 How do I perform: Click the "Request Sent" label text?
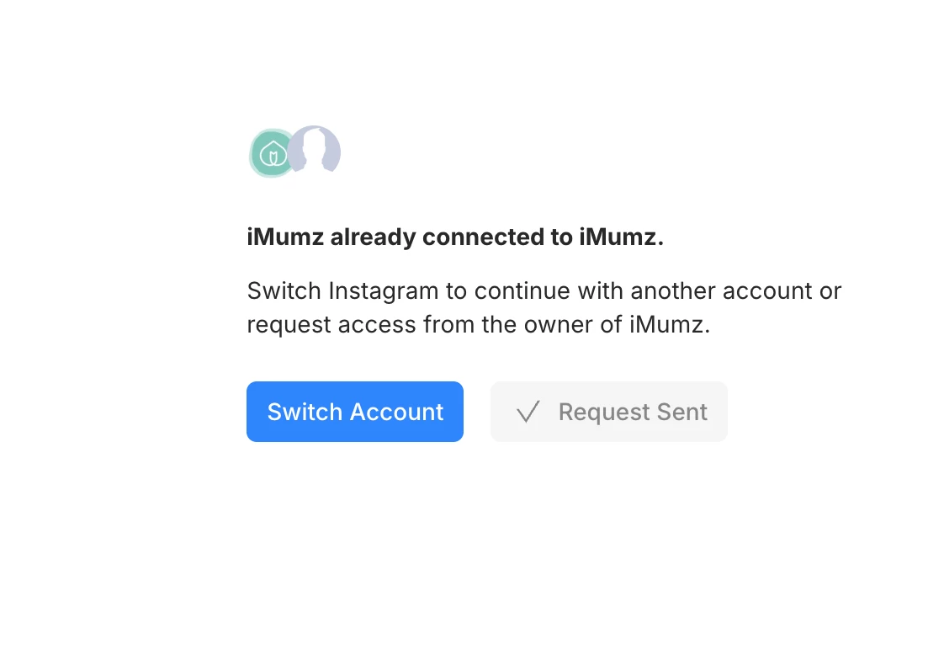633,412
